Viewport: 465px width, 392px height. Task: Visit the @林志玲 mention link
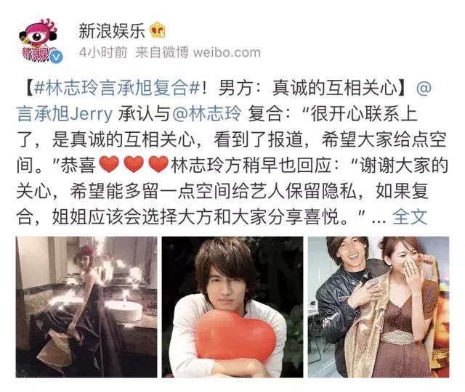pyautogui.click(x=206, y=114)
